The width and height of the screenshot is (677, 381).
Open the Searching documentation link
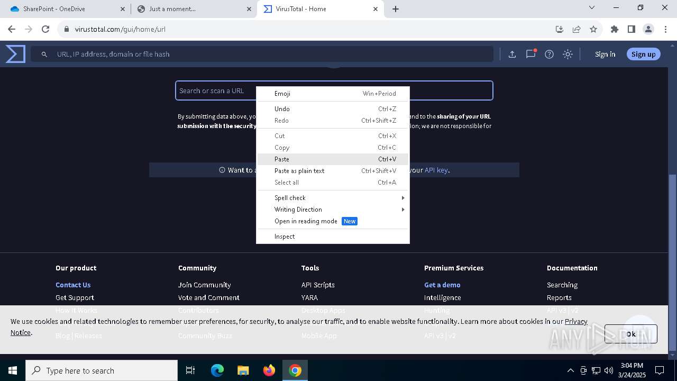[562, 285]
